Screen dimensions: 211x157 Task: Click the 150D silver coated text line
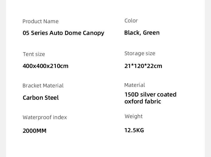150,94
